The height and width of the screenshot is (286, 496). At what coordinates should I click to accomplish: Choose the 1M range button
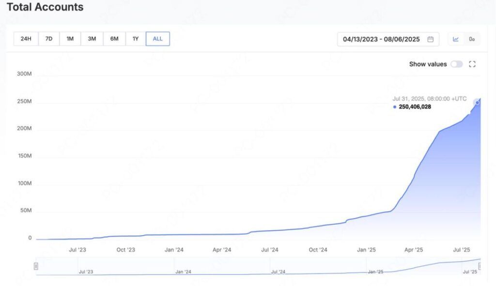pos(70,39)
